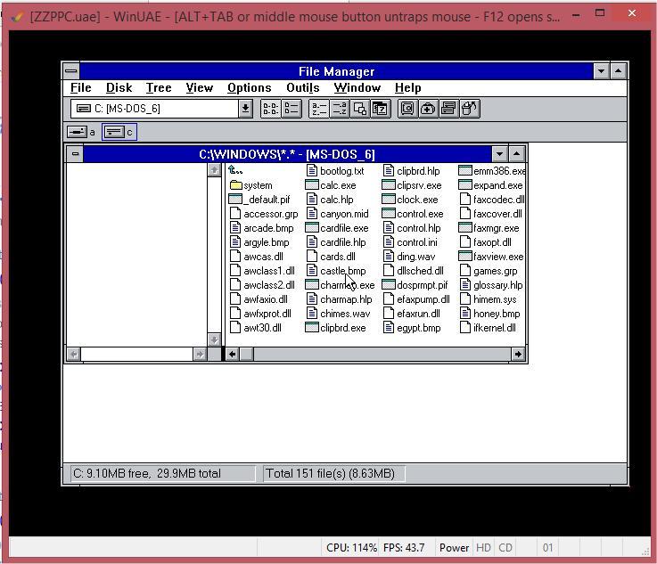The height and width of the screenshot is (564, 657).
Task: Open the Options menu
Action: (250, 88)
